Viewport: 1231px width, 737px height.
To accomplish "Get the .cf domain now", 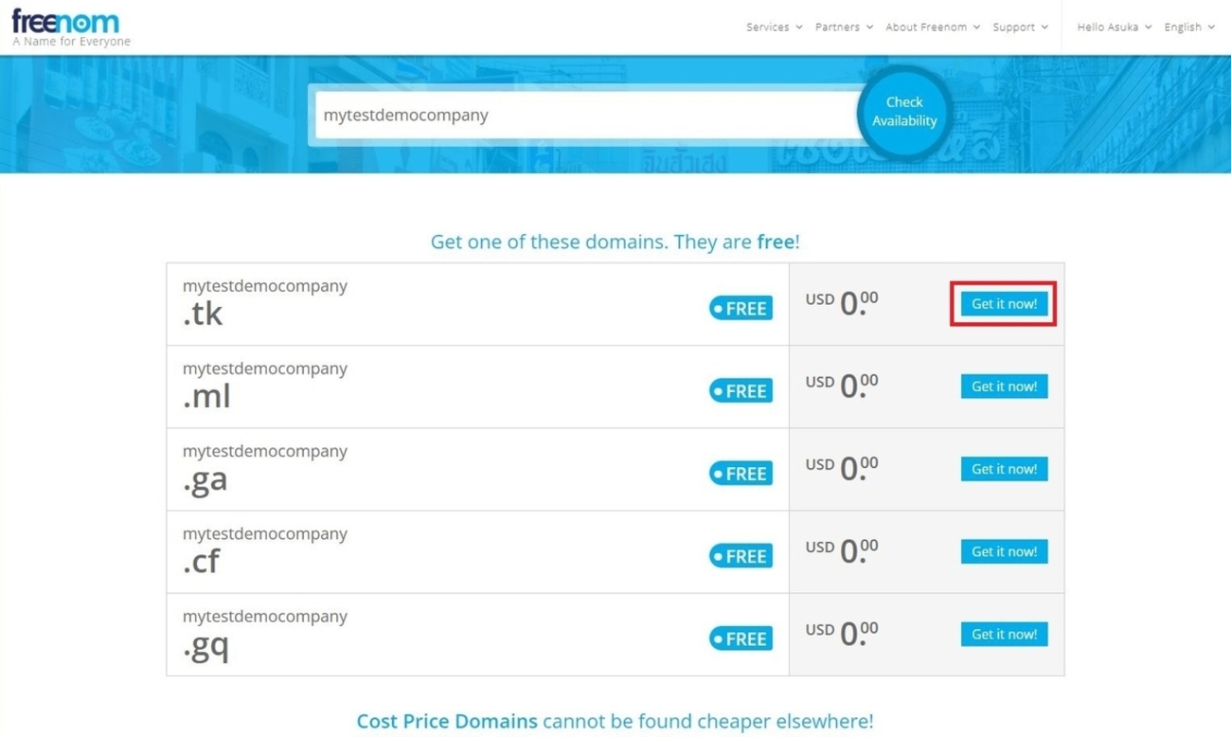I will click(x=1004, y=551).
